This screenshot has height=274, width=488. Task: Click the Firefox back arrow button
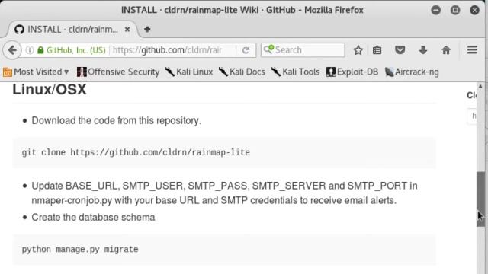click(12, 50)
